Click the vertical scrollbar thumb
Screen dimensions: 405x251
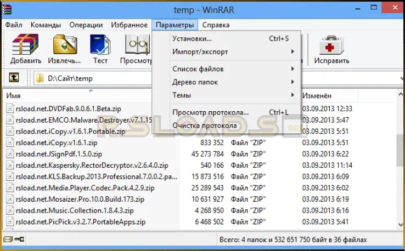(401, 151)
